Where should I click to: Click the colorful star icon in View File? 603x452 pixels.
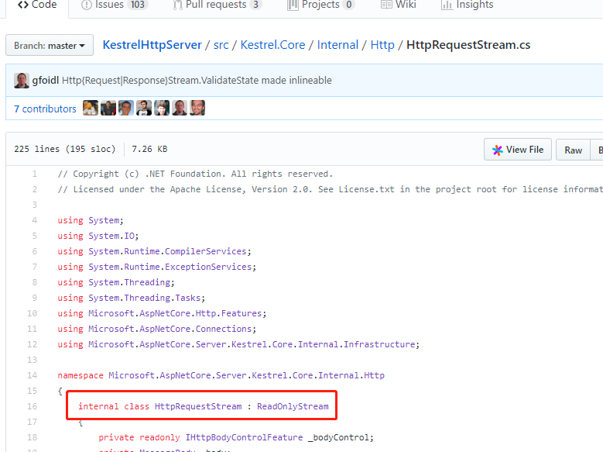point(497,150)
